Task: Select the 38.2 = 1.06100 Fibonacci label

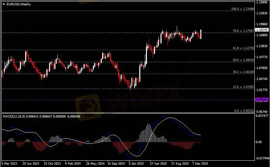Action: click(243, 72)
